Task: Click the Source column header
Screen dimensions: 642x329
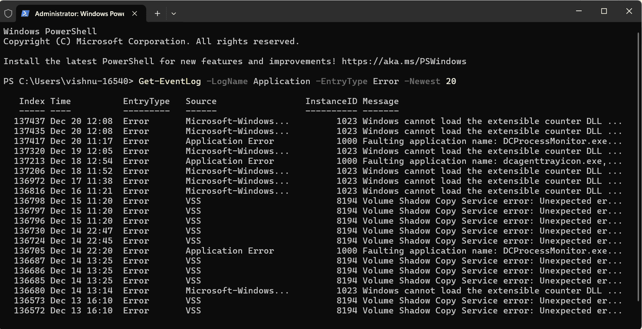Action: click(201, 101)
